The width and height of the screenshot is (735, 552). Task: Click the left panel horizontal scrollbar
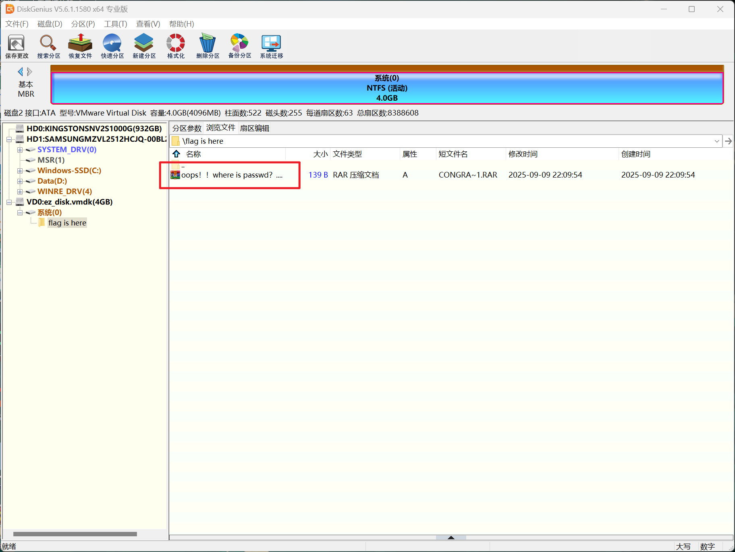(x=75, y=534)
